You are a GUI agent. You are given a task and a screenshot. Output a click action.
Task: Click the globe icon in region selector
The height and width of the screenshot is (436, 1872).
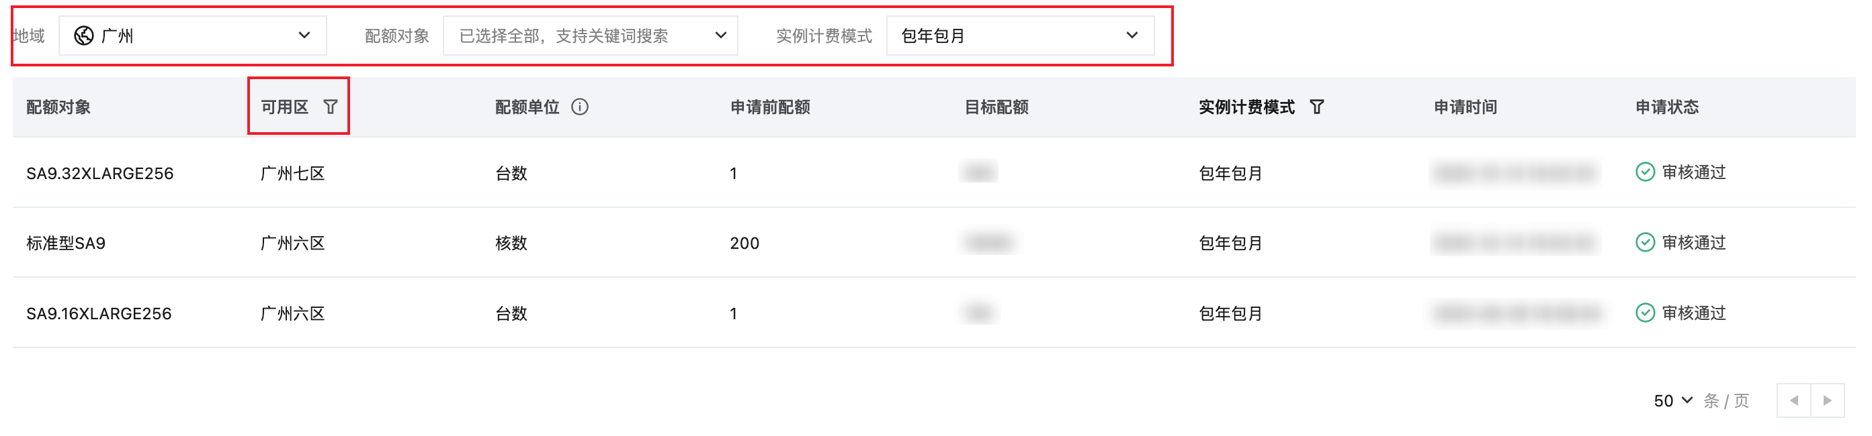point(84,36)
